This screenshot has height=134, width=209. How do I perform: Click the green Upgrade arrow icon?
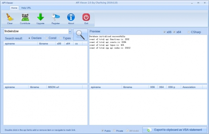coord(40,17)
